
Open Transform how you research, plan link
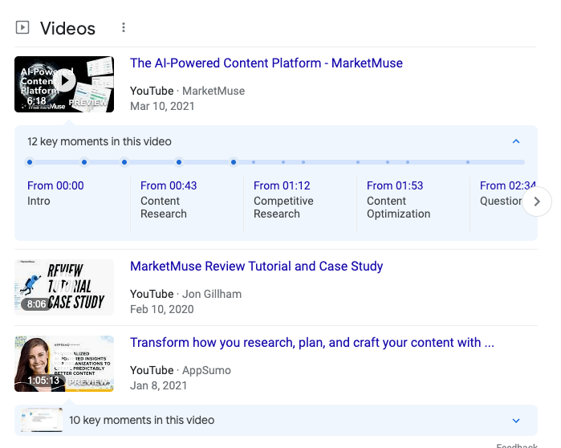312,343
